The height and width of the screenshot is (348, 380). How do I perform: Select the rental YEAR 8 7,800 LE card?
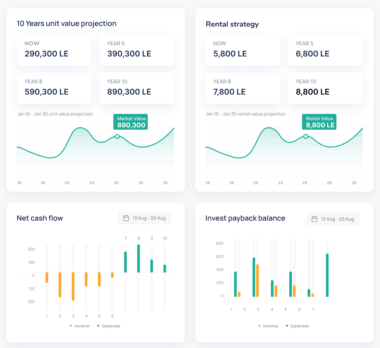coord(243,88)
